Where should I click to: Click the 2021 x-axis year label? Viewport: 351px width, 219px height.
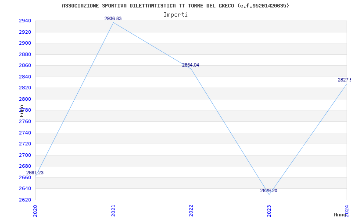coord(113,211)
